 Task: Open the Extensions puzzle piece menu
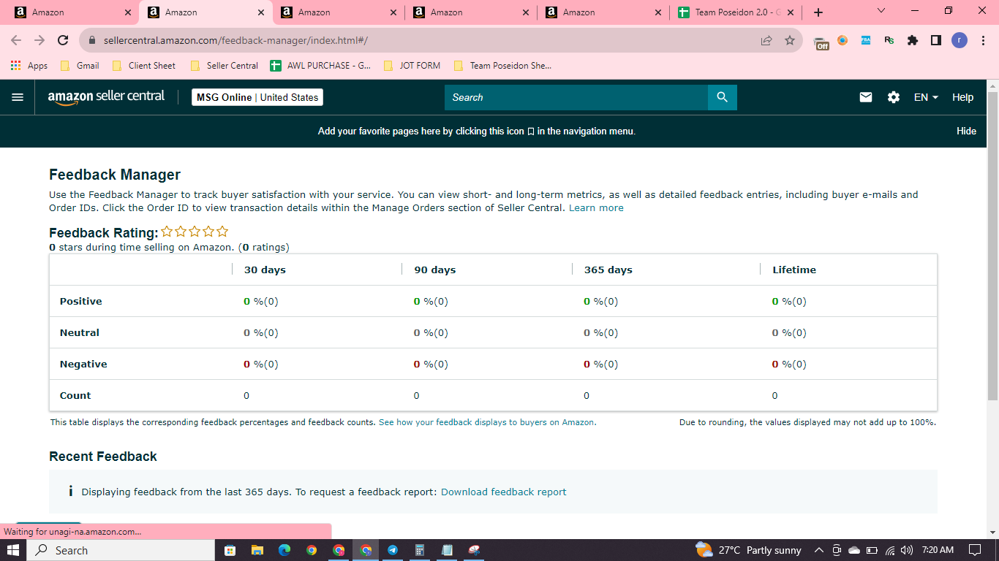click(913, 40)
